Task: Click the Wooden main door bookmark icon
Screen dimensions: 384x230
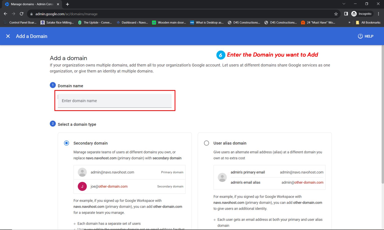Action: (154, 22)
